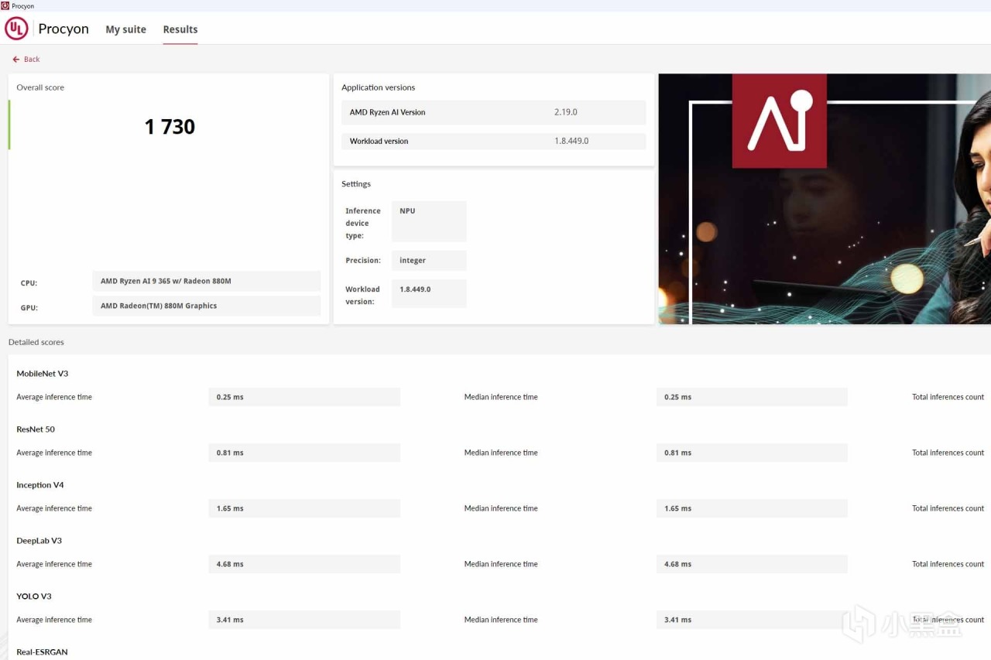
Task: Click ResNet 50 Average inference time label
Action: pyautogui.click(x=54, y=453)
